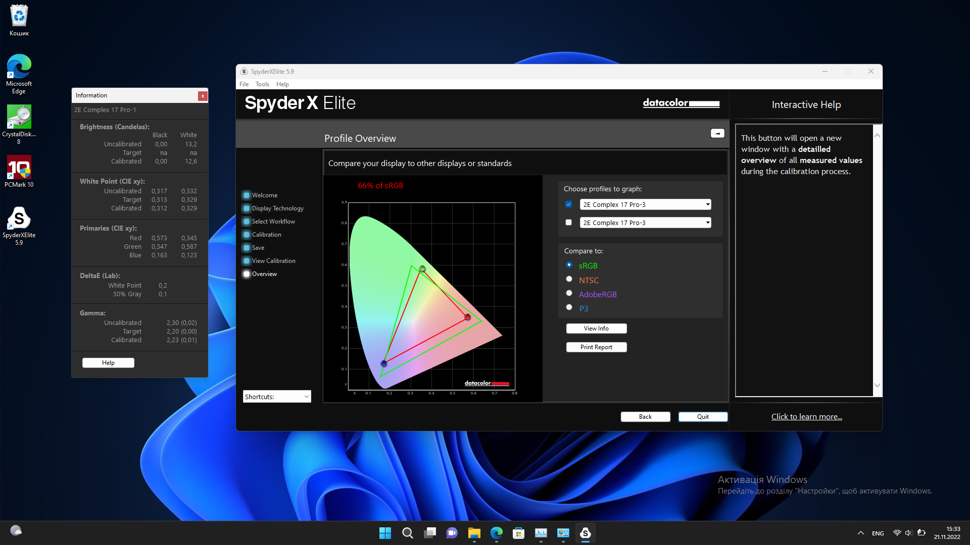Screen dimensions: 970x545
Task: Open Microsoft Edge from the taskbar
Action: tap(496, 533)
